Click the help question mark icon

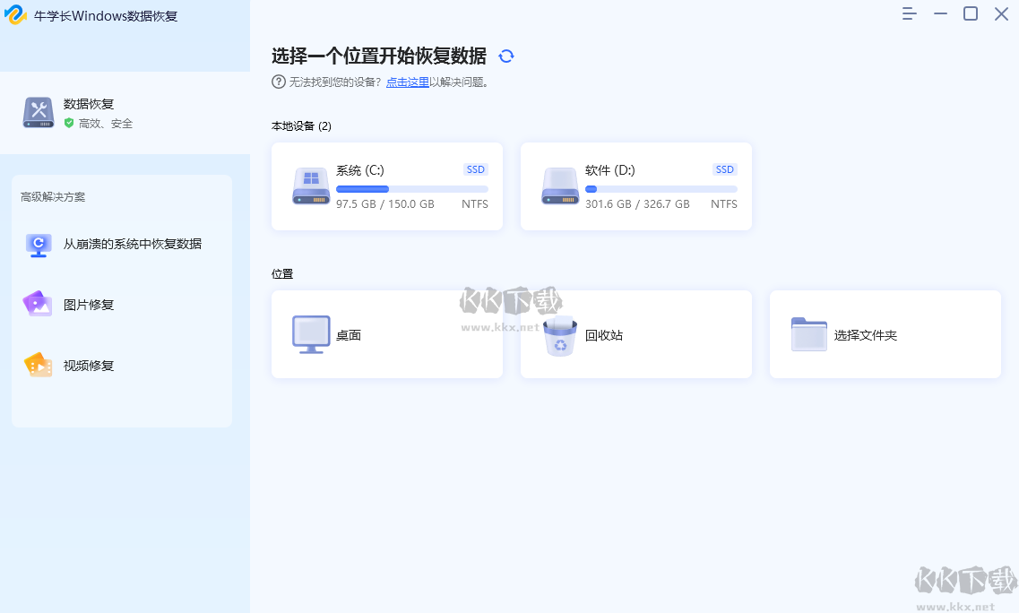point(279,82)
